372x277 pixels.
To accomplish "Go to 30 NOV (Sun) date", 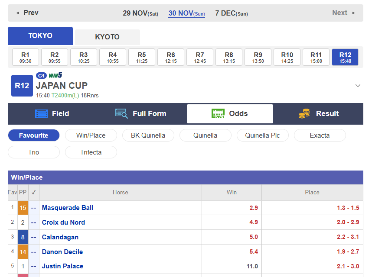I will tap(187, 13).
